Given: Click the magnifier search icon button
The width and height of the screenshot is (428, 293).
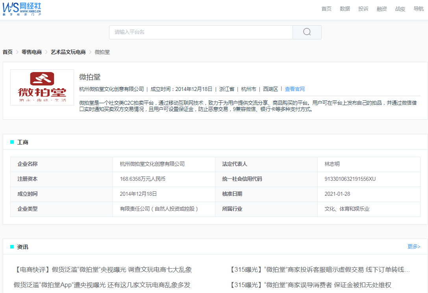Looking at the screenshot, I should click(x=307, y=32).
